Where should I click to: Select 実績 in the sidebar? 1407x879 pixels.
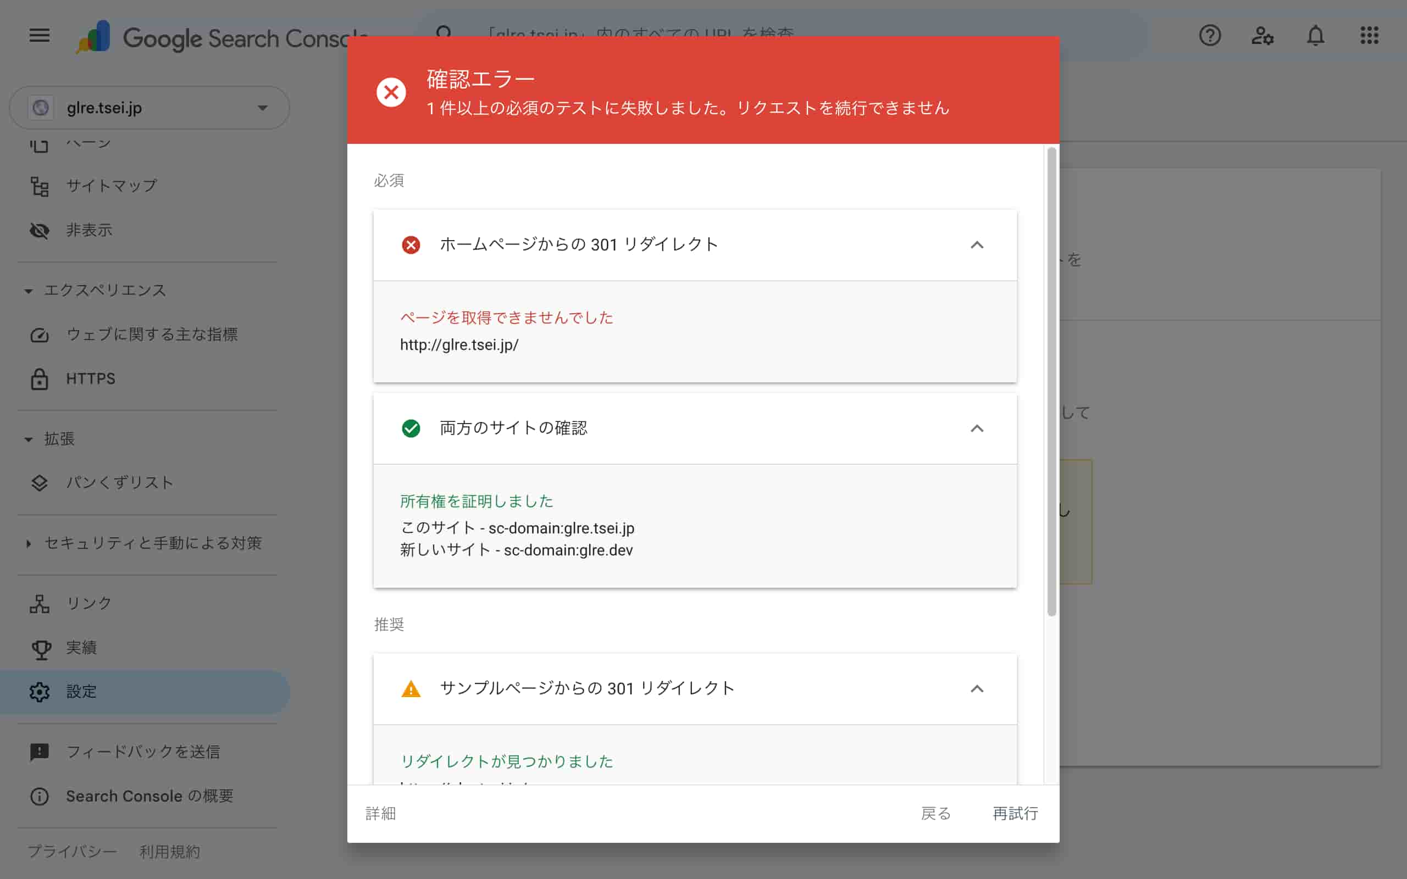click(x=82, y=648)
